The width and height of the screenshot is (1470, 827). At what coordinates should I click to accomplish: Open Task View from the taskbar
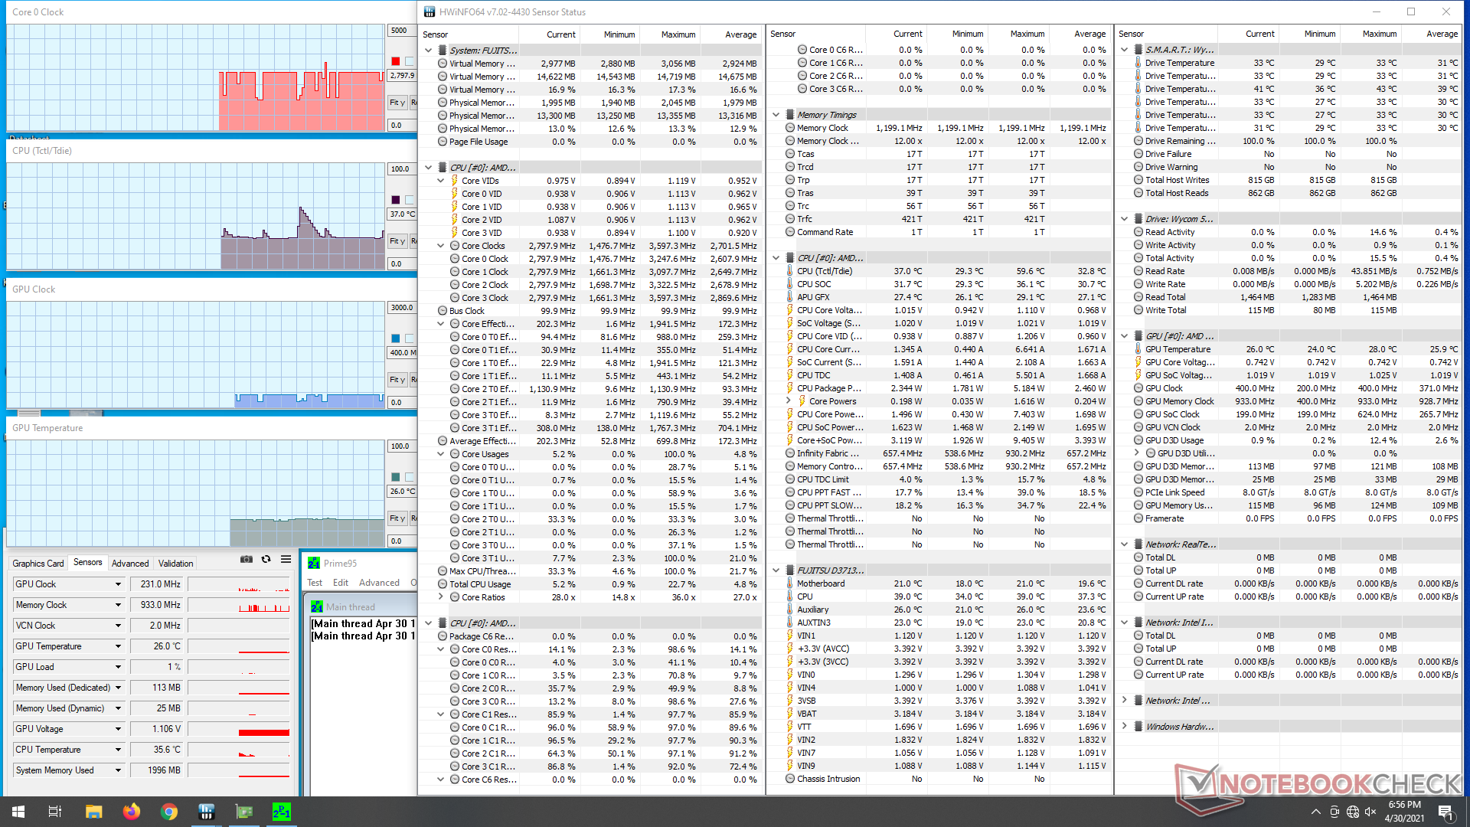[x=55, y=812]
